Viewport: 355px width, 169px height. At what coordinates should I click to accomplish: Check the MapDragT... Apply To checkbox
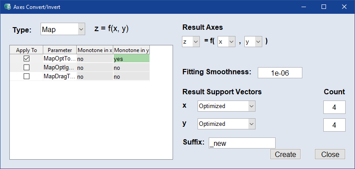click(x=26, y=76)
